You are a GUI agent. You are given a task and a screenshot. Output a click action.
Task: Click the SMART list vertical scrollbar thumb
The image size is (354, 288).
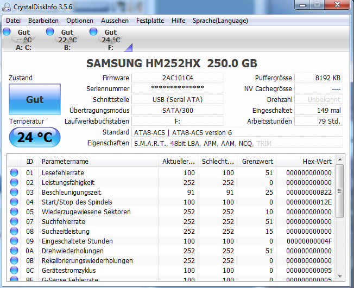point(339,191)
